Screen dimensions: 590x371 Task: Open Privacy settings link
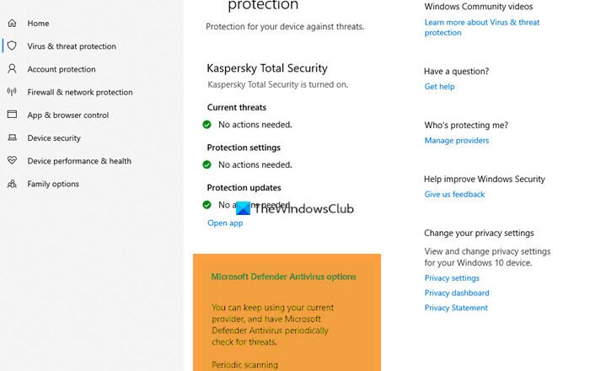tap(452, 278)
